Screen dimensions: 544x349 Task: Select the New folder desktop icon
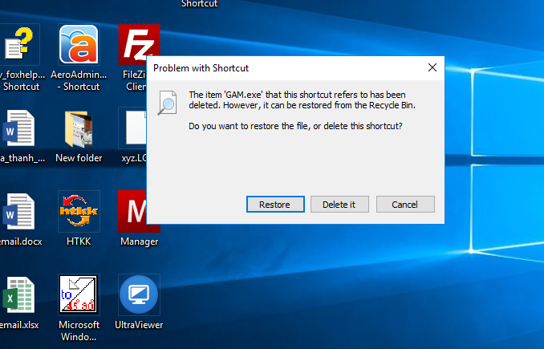[x=79, y=128]
